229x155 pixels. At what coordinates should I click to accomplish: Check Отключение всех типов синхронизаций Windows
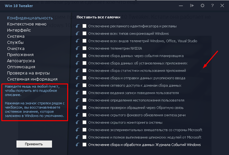[x=84, y=34]
